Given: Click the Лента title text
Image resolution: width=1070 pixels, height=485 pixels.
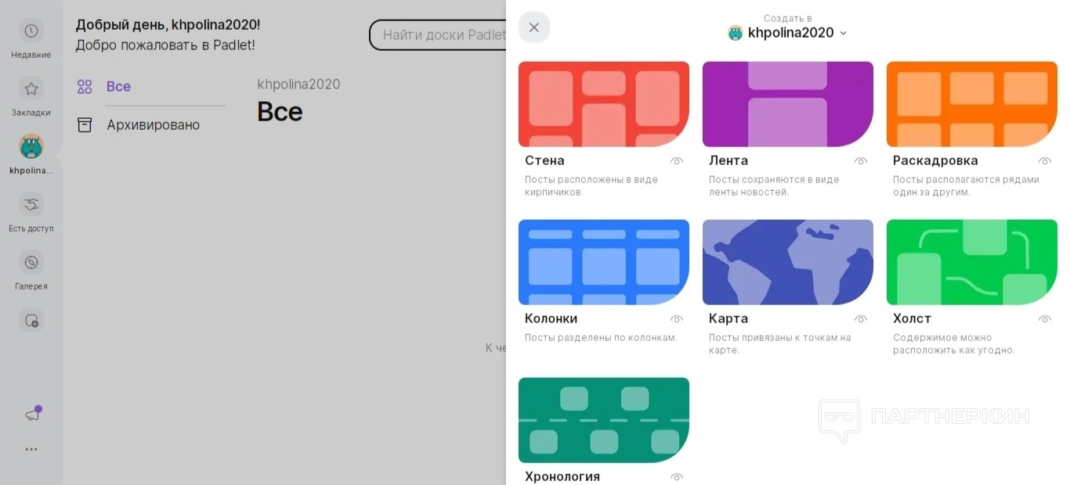Looking at the screenshot, I should [x=728, y=160].
